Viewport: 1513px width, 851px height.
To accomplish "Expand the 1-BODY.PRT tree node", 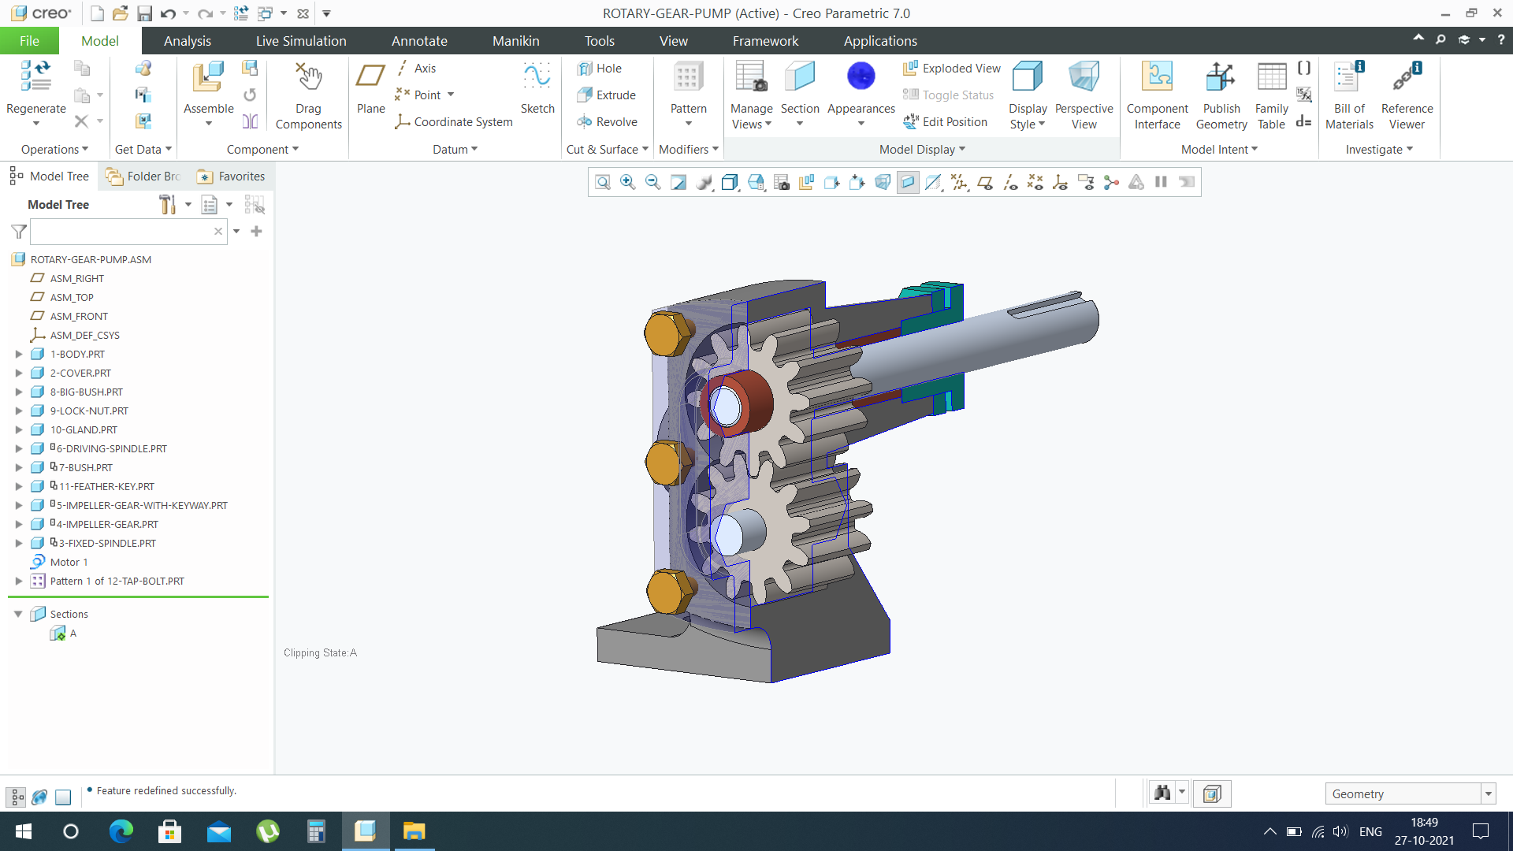I will click(x=19, y=355).
